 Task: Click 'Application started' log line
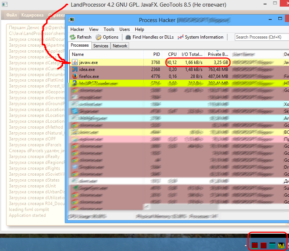[27, 215]
